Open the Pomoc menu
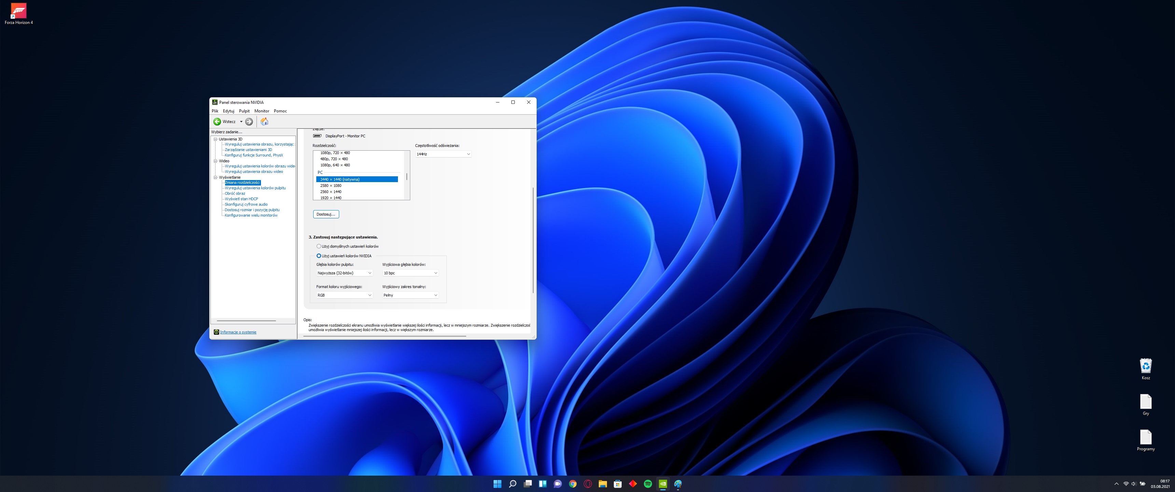The image size is (1175, 492). (x=280, y=111)
